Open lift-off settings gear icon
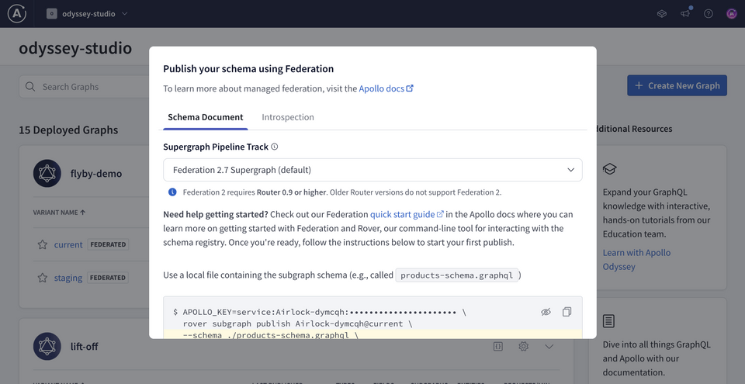This screenshot has height=384, width=745. pos(523,347)
